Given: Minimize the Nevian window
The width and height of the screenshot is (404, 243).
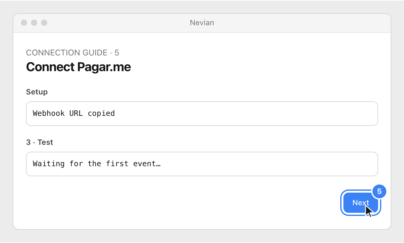Looking at the screenshot, I should pyautogui.click(x=34, y=23).
